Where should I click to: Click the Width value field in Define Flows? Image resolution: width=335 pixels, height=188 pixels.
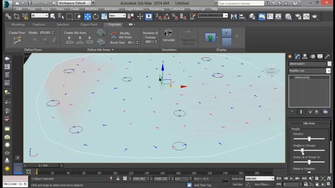click(46, 32)
